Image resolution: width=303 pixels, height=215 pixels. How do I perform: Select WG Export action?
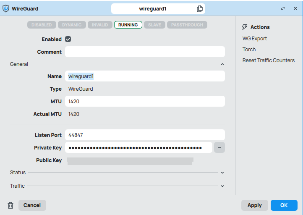pos(254,38)
